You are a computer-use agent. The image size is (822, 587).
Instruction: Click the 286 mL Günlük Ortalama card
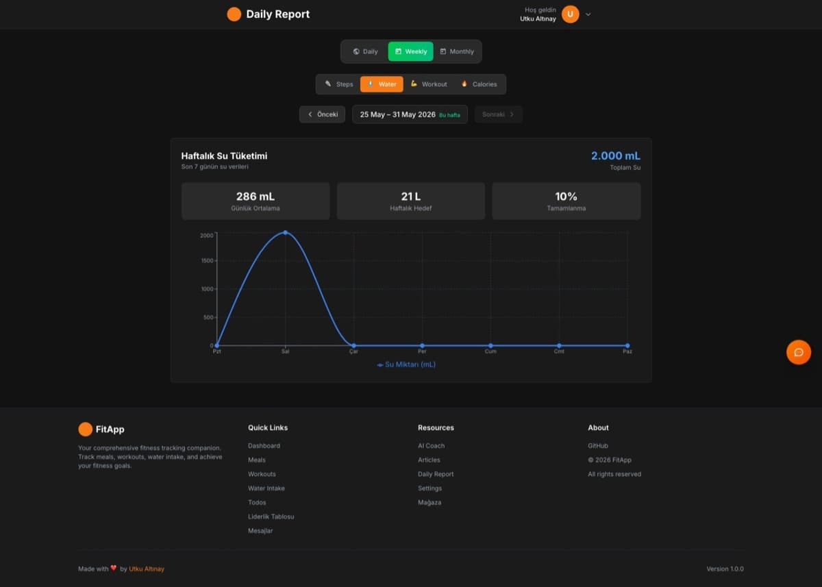[x=256, y=201]
